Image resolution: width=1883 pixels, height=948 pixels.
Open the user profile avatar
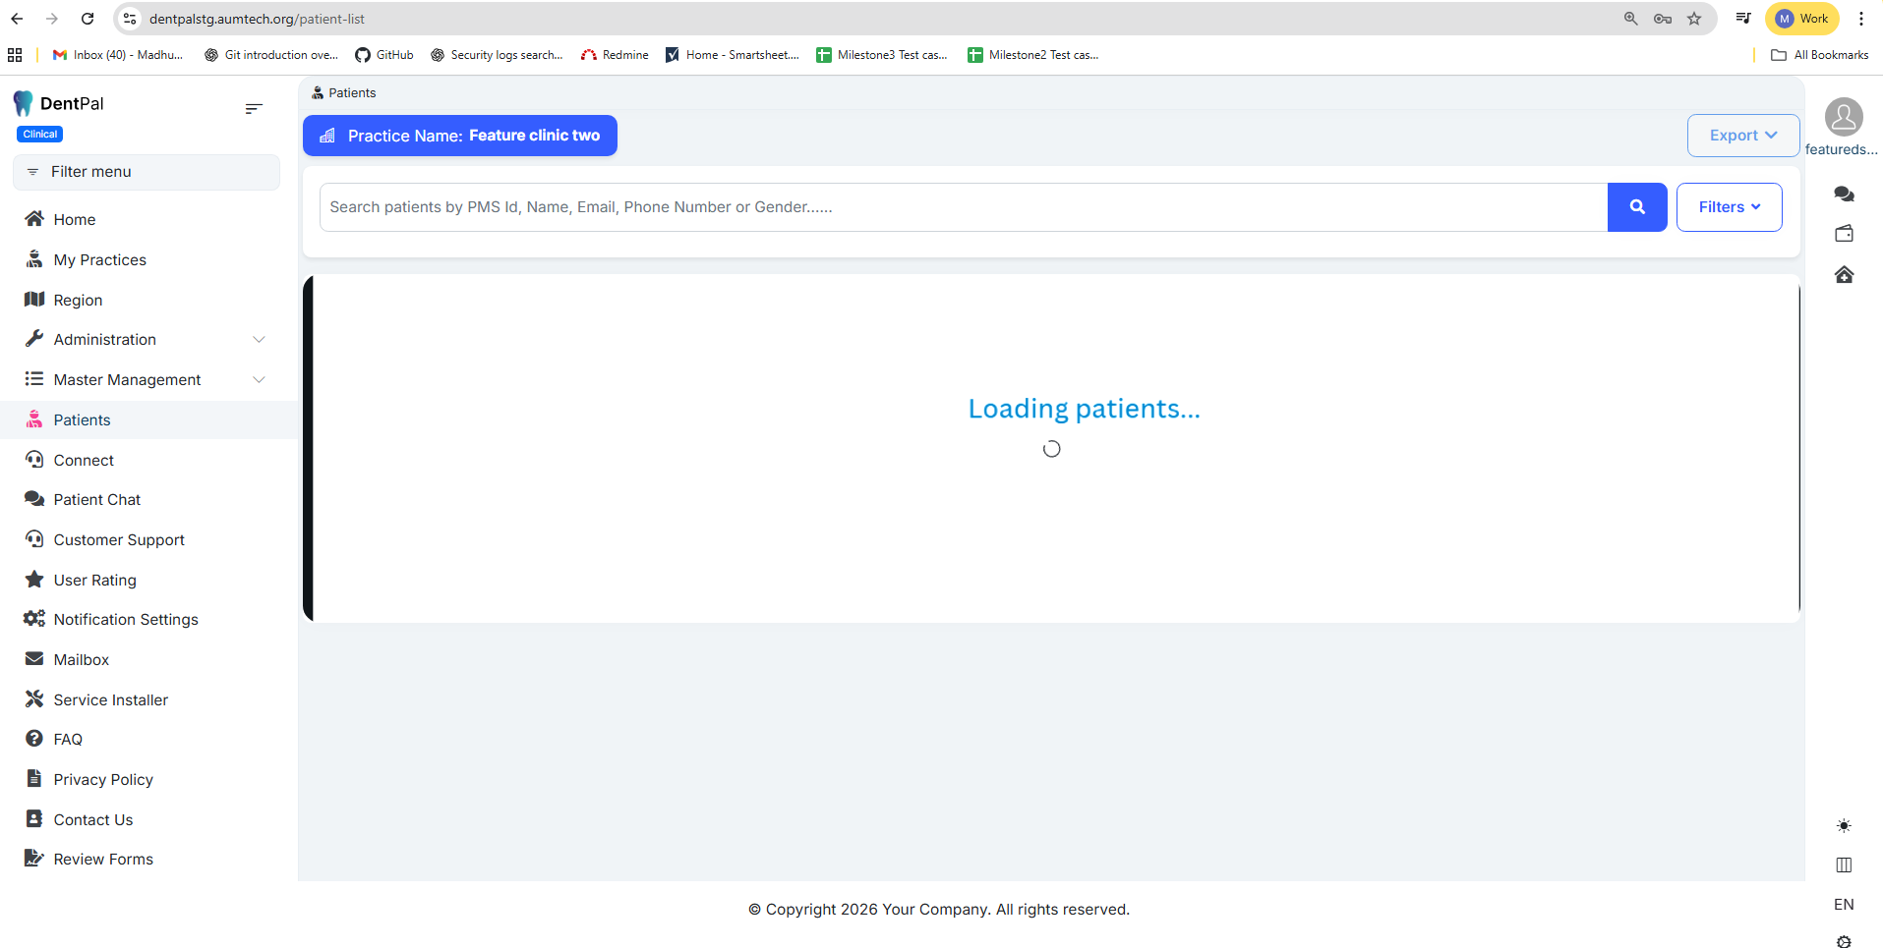(1844, 118)
